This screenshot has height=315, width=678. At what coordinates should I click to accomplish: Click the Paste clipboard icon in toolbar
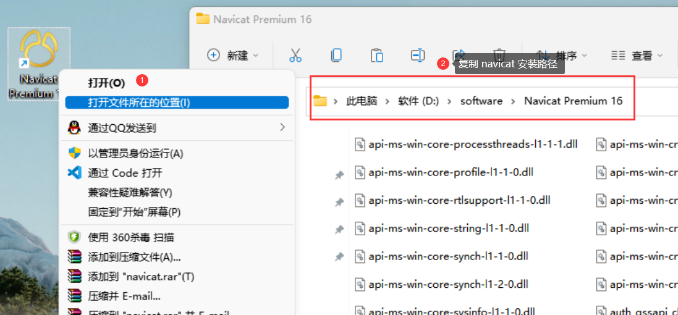coord(377,56)
